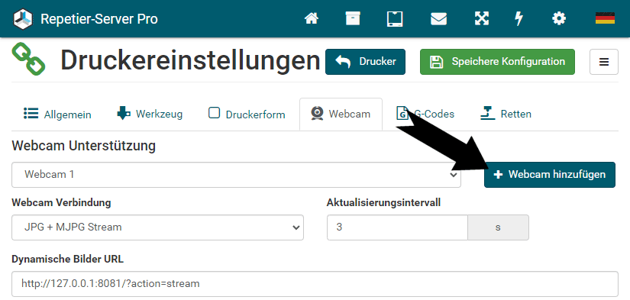Click the Dynamische Bilder URL label
Viewport: 630px width, 300px height.
tap(68, 260)
